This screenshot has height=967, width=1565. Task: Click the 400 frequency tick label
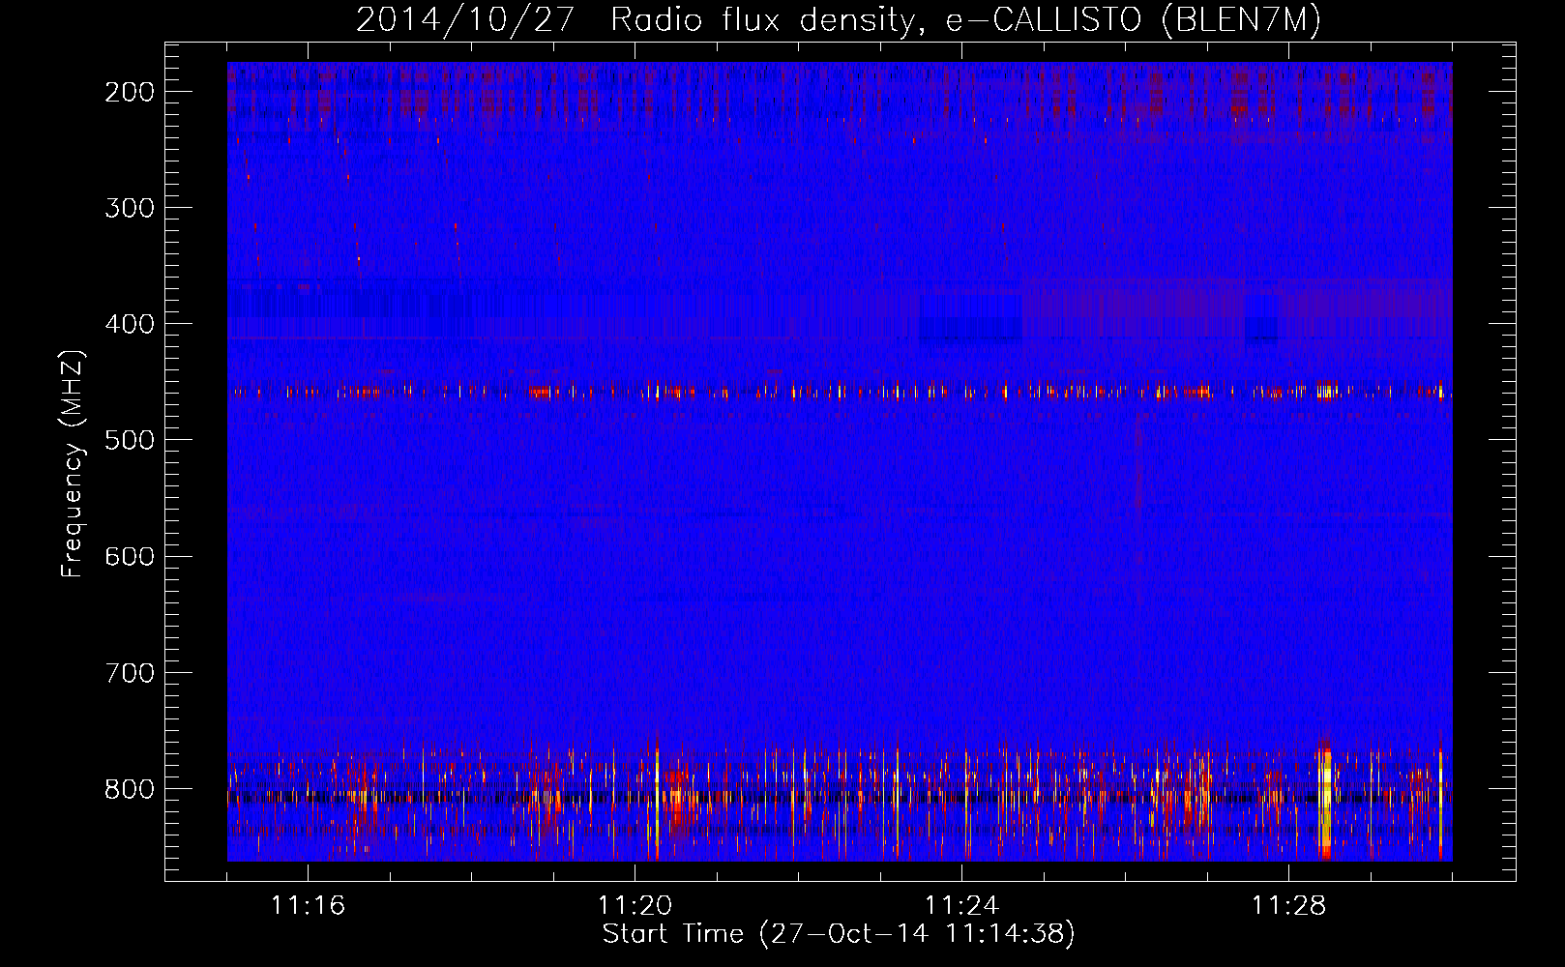tap(130, 324)
